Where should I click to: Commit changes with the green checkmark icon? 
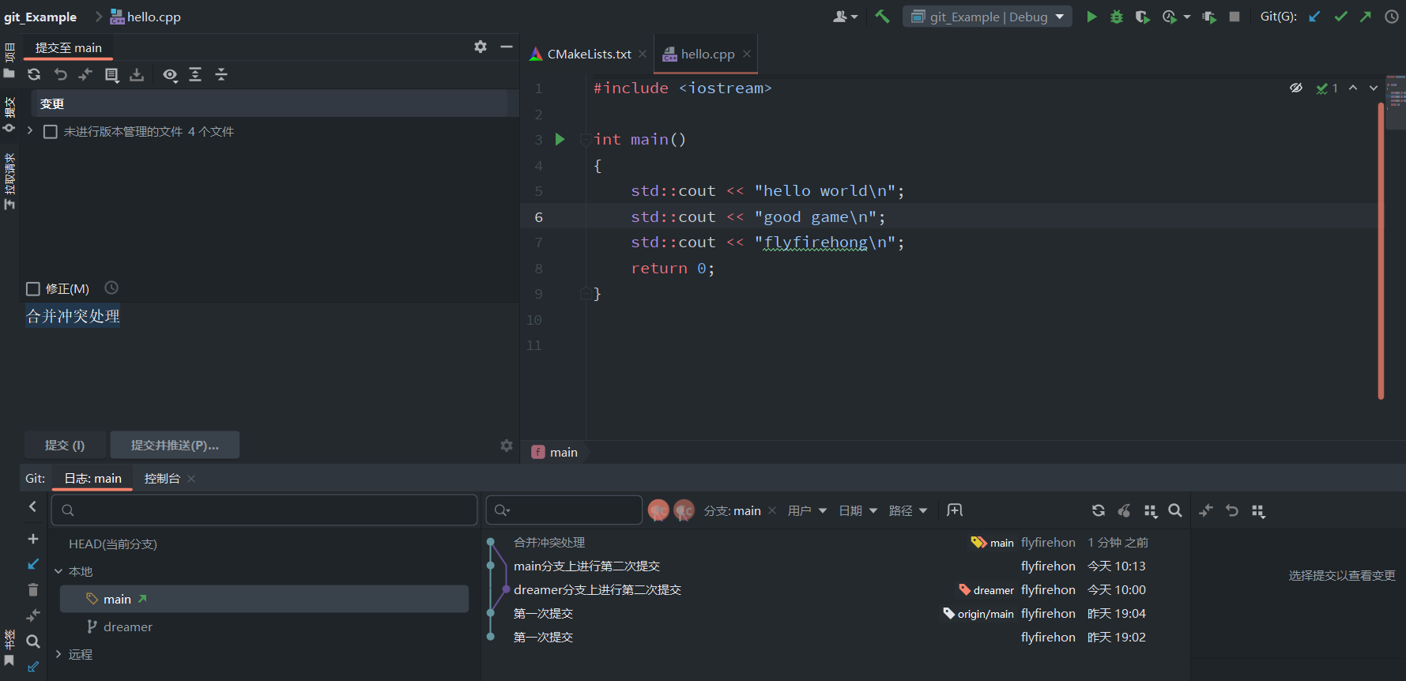[x=1340, y=17]
